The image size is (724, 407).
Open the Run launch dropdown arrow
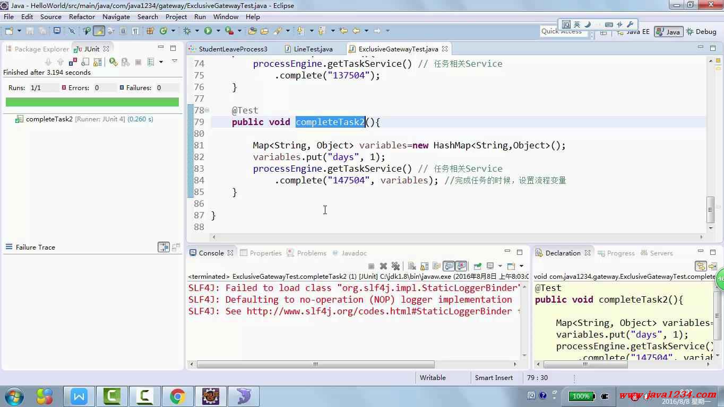(218, 31)
